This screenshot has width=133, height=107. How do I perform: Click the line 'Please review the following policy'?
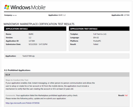(36, 98)
